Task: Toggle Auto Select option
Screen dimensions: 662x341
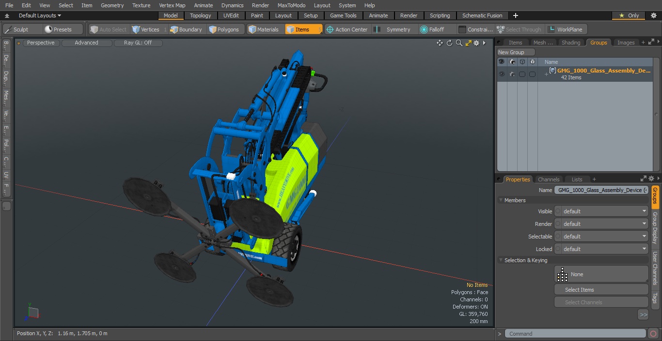Action: tap(108, 30)
